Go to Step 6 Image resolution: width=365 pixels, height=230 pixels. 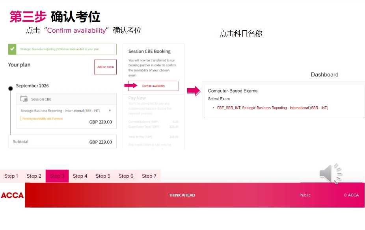click(126, 176)
